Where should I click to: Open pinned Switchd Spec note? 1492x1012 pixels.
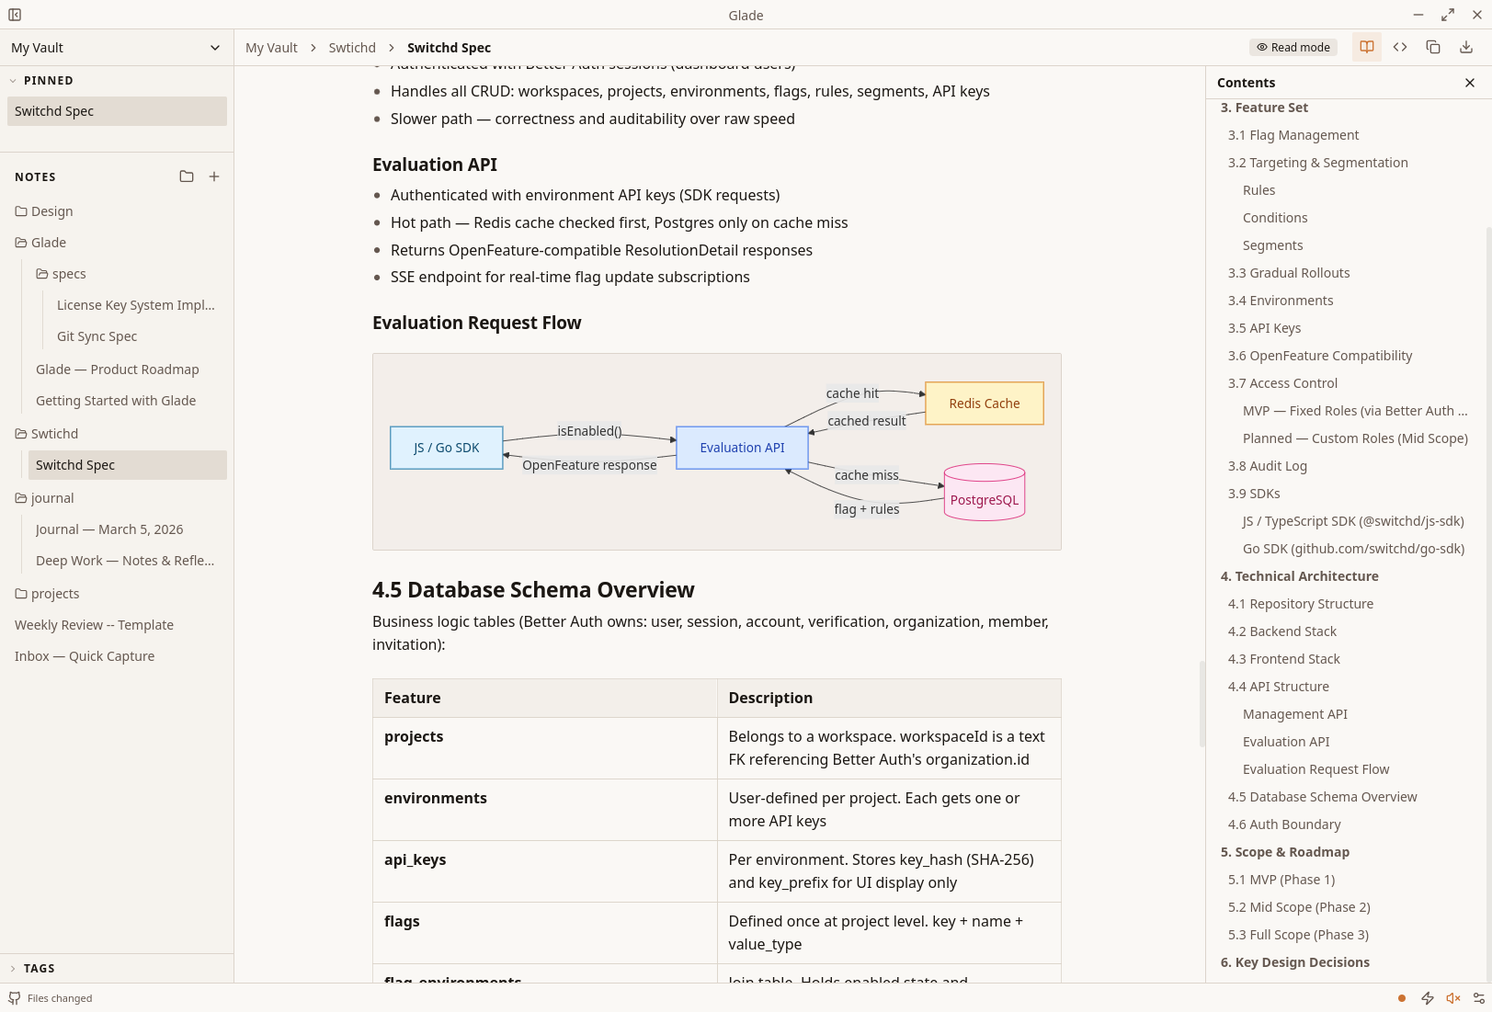coord(117,111)
